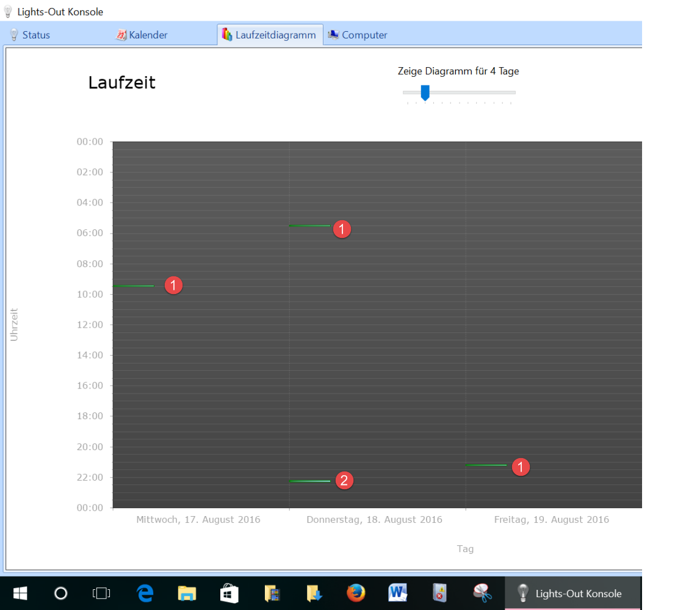The width and height of the screenshot is (697, 610).
Task: Open Task View from the taskbar
Action: [x=101, y=594]
